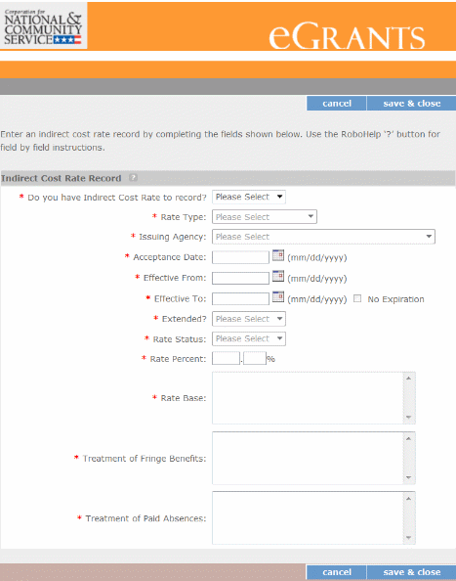
Task: Open 'Do you have Indirect Cost Rate' dropdown
Action: click(x=249, y=197)
